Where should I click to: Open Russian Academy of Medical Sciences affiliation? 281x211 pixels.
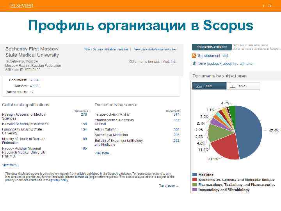(x=24, y=116)
